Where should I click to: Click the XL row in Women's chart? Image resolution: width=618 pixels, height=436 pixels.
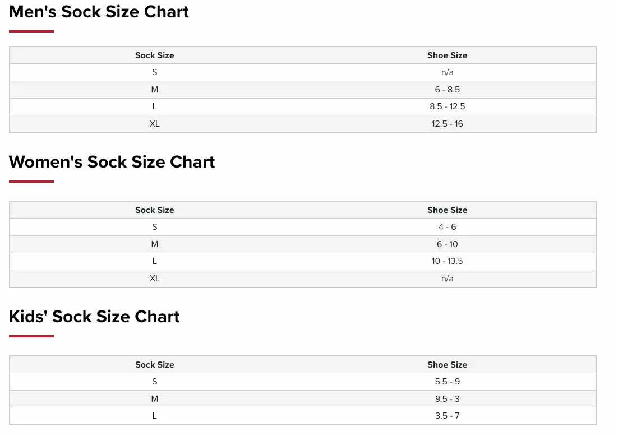(155, 279)
